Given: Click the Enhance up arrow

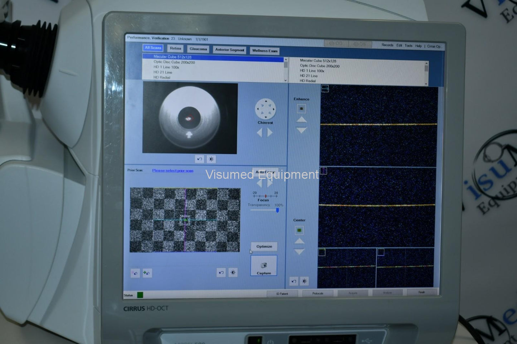Looking at the screenshot, I should tap(302, 120).
